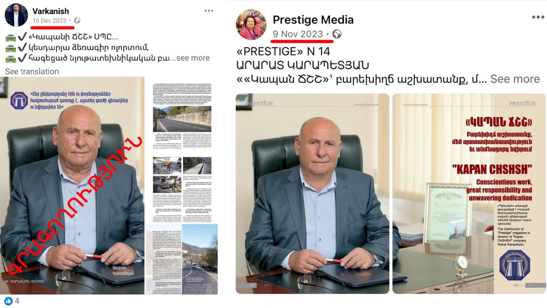
Task: Open the 'KAPAN CHSHSH' magazine cover image
Action: 469,193
